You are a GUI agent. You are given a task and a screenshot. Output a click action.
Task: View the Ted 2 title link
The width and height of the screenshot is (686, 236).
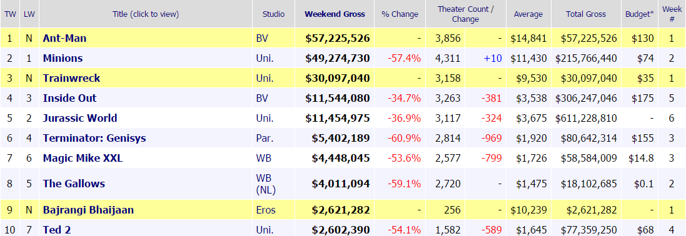click(x=57, y=230)
